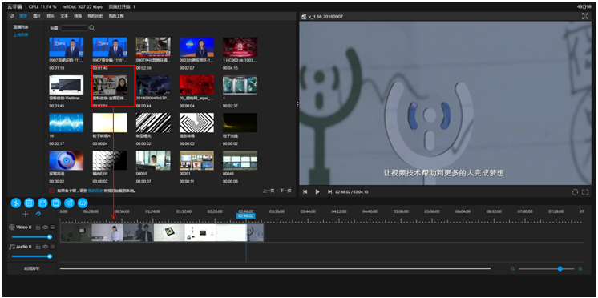The width and height of the screenshot is (598, 298).
Task: Select the female anchor thumbnail with duration 00:02:07
Action: click(196, 47)
